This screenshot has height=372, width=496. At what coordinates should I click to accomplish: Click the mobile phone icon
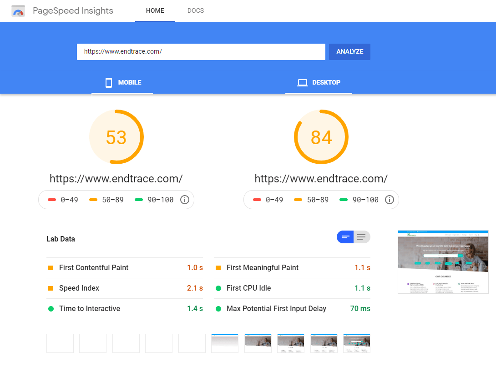(108, 82)
